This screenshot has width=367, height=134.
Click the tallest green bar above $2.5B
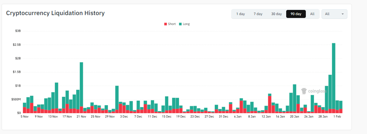click(x=334, y=74)
